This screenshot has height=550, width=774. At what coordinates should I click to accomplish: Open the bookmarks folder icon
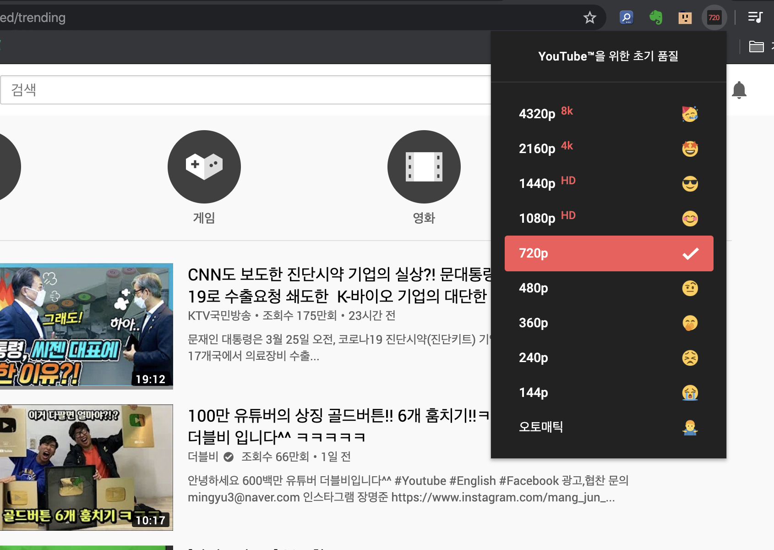[x=757, y=46]
